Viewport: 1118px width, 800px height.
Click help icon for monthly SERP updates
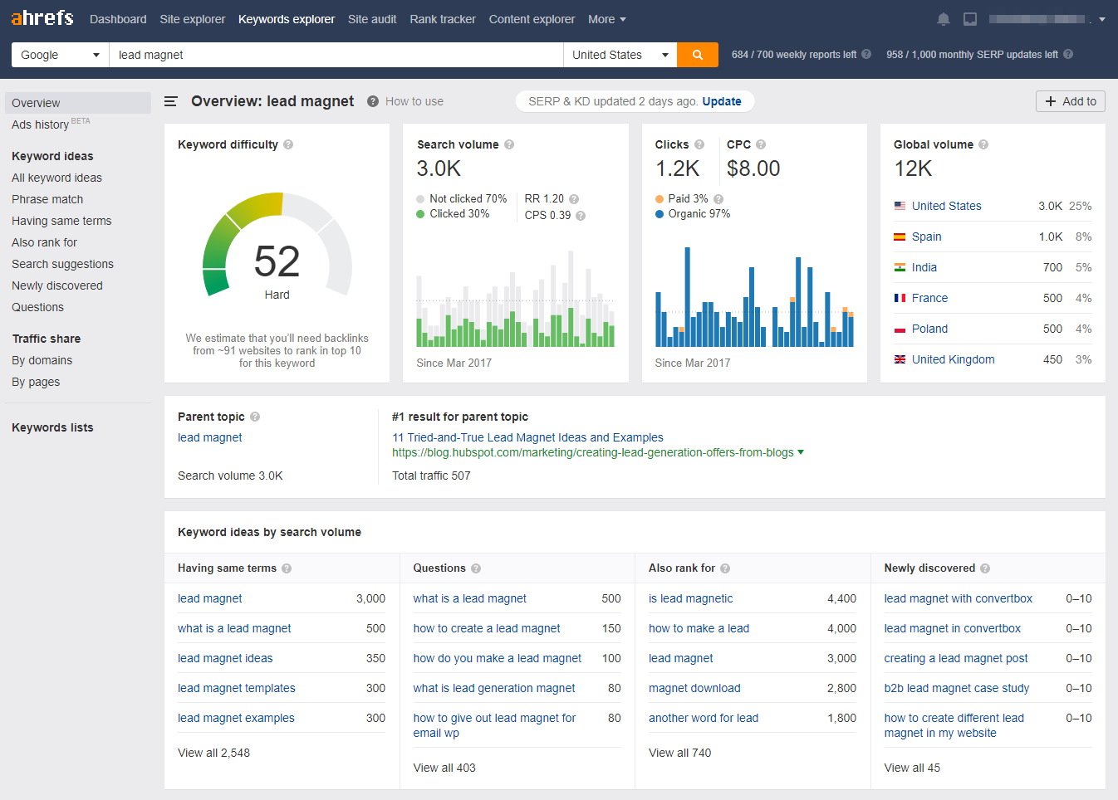point(1068,54)
